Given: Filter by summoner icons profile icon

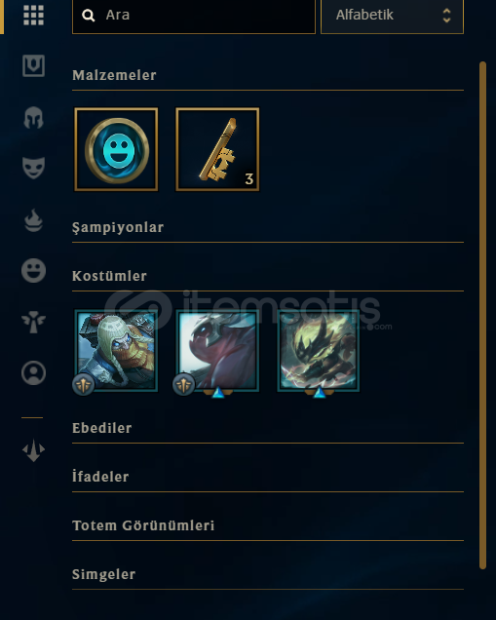Looking at the screenshot, I should pos(33,372).
